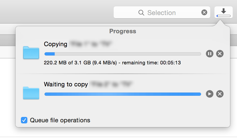
Task: Click the magnifying glass search icon
Action: coord(141,13)
